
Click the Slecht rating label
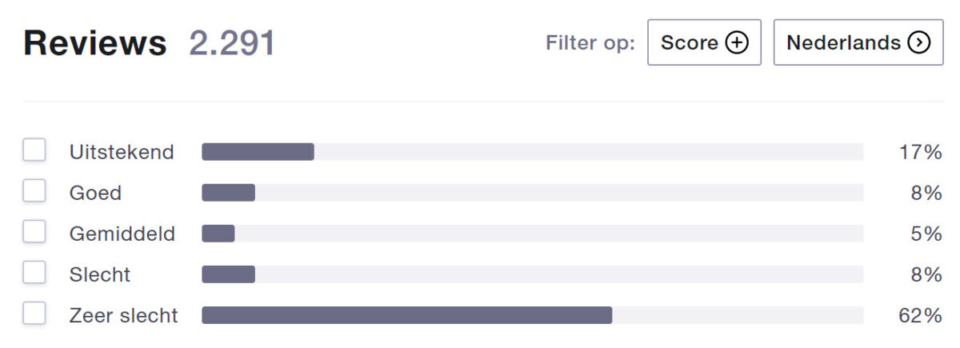(100, 274)
